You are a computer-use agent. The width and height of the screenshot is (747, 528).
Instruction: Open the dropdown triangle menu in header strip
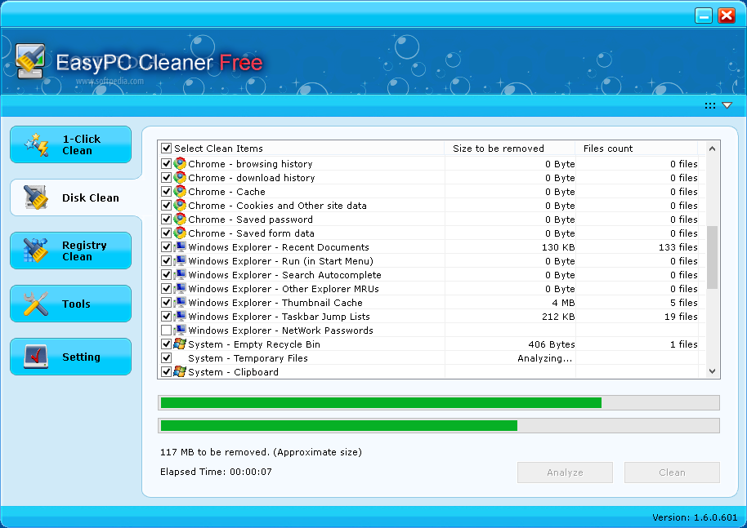[727, 105]
